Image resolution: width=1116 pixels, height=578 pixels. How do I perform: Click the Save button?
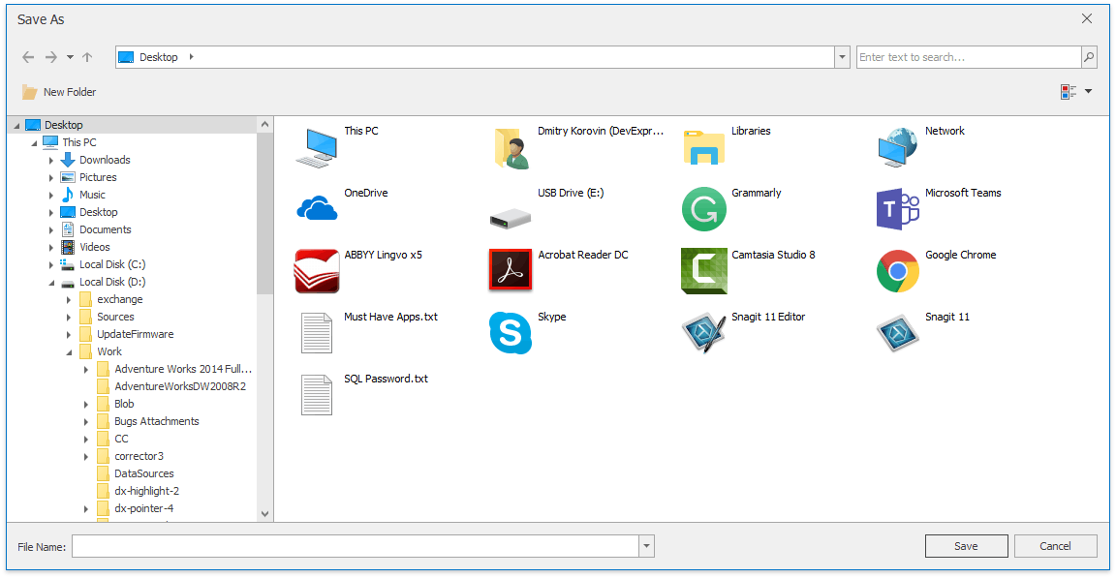click(x=967, y=546)
